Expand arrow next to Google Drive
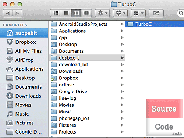Viewport: 184px width, 138px height. point(122,92)
